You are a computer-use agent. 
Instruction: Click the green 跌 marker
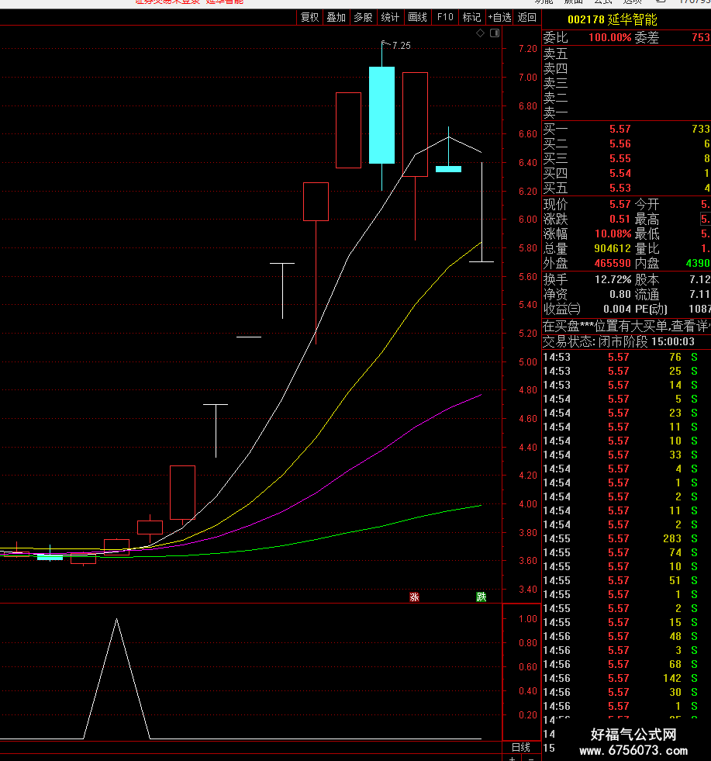[x=481, y=597]
